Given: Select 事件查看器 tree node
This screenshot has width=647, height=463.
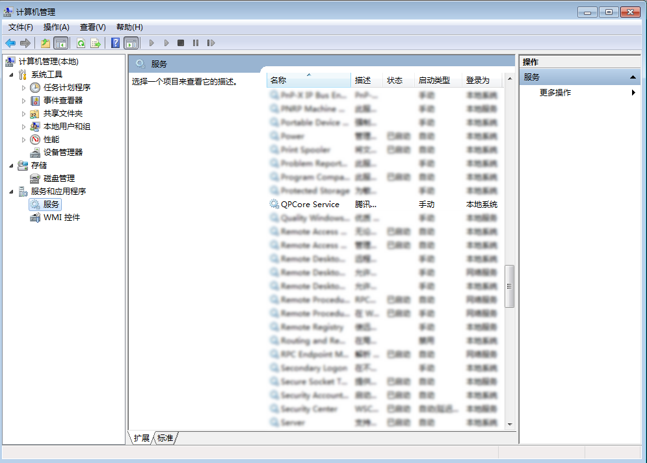Looking at the screenshot, I should [63, 100].
